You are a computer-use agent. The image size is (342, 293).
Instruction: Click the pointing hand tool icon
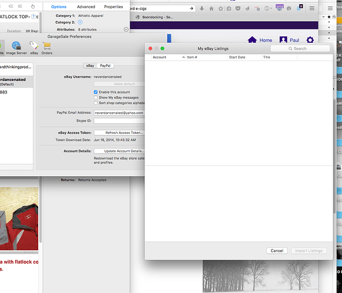coord(33,6)
